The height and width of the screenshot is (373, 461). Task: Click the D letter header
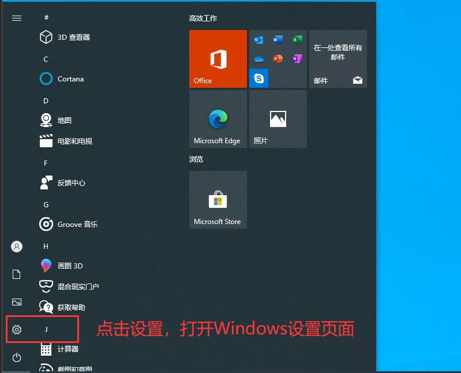pyautogui.click(x=46, y=101)
